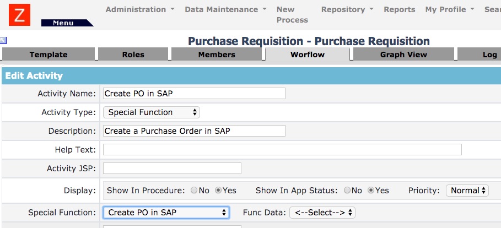501x228 pixels.
Task: Click the Reports link
Action: (400, 9)
